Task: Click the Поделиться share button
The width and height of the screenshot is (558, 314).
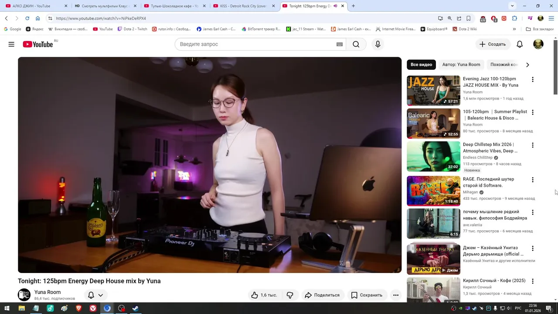Action: [322, 295]
